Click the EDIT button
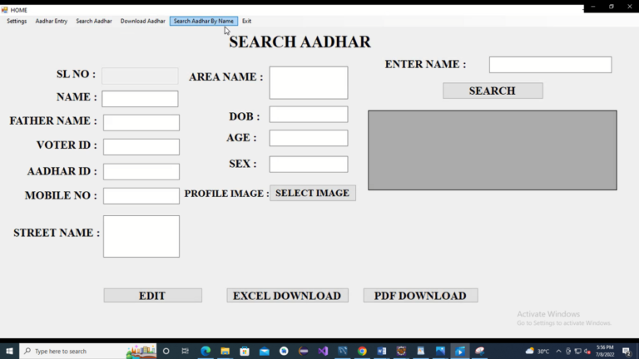This screenshot has width=639, height=359. [x=152, y=296]
